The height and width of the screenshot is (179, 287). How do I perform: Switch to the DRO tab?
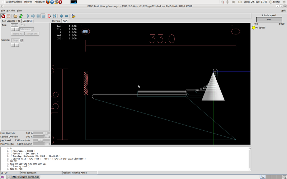coord(65,21)
